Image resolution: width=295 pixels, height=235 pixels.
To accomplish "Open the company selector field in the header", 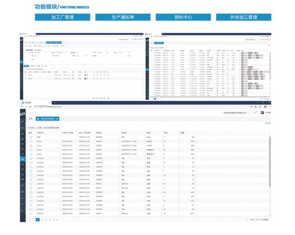I will pos(236,113).
